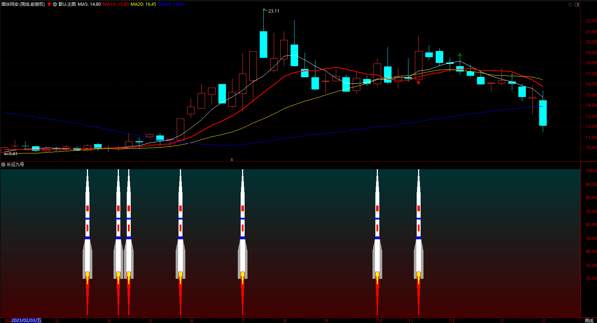The width and height of the screenshot is (597, 323).
Task: Select the 国华网安 (周线.前复权) title text
Action: 23,4
